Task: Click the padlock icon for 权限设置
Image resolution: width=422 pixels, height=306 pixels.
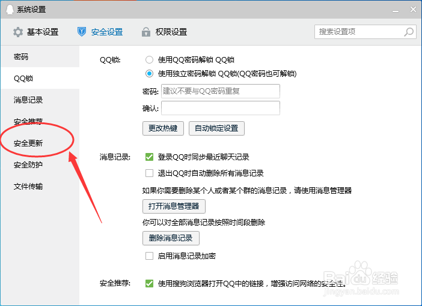Action: (146, 32)
